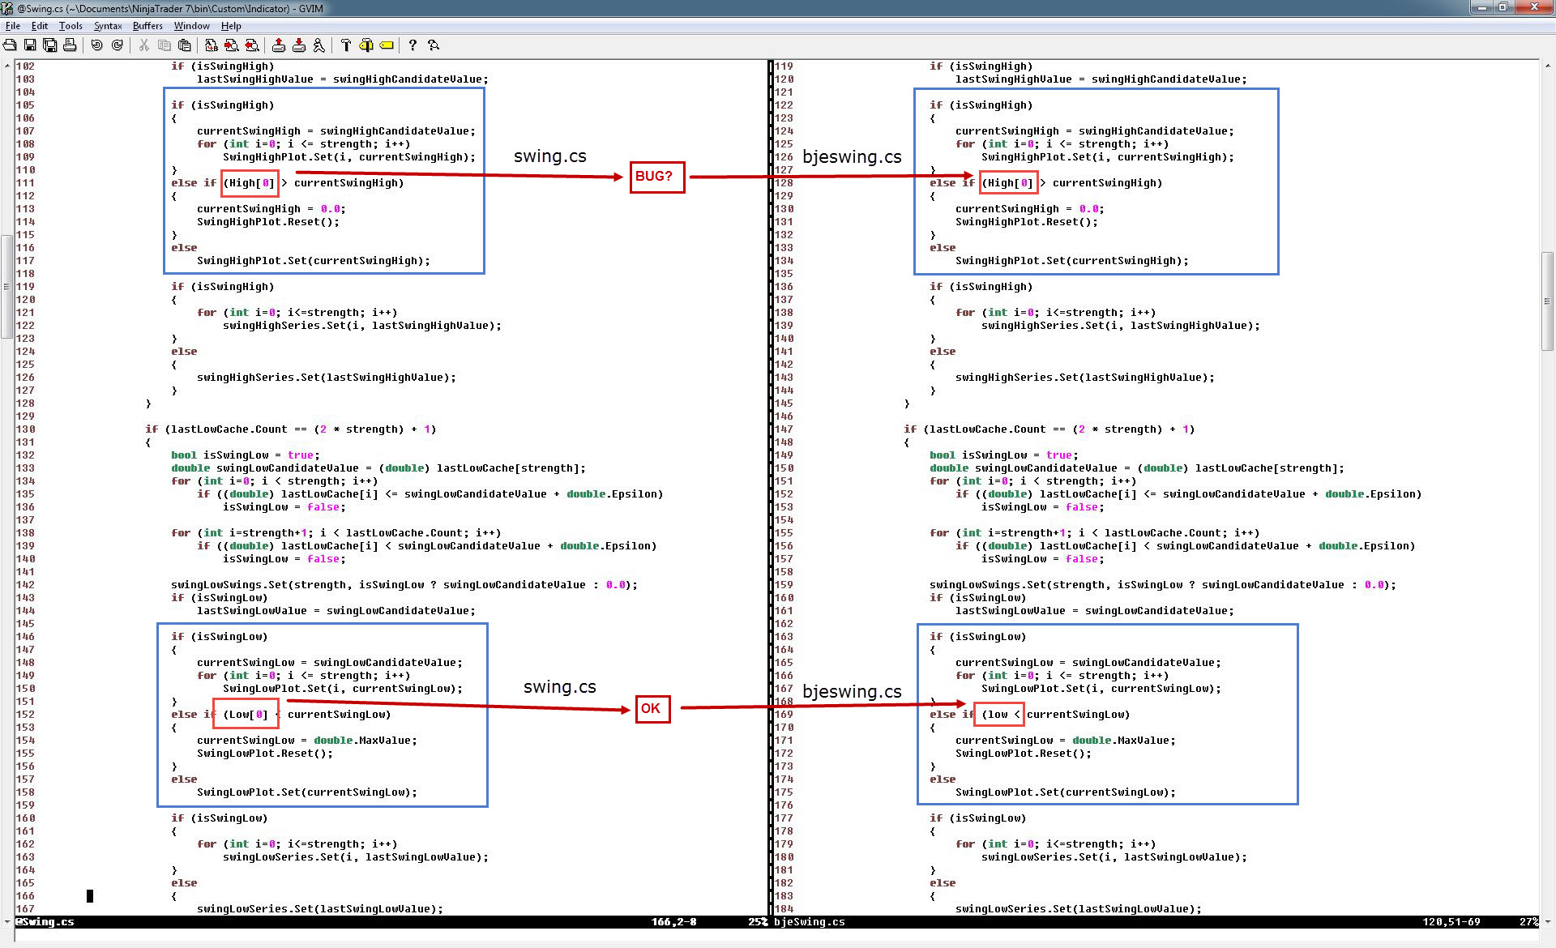The image size is (1556, 948).
Task: Click the Find Next search icon
Action: tap(232, 45)
